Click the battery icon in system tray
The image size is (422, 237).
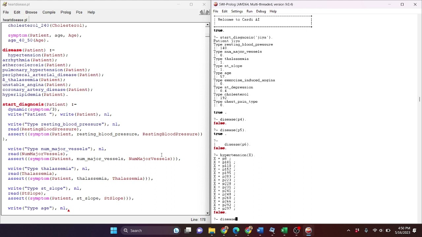pos(388,230)
